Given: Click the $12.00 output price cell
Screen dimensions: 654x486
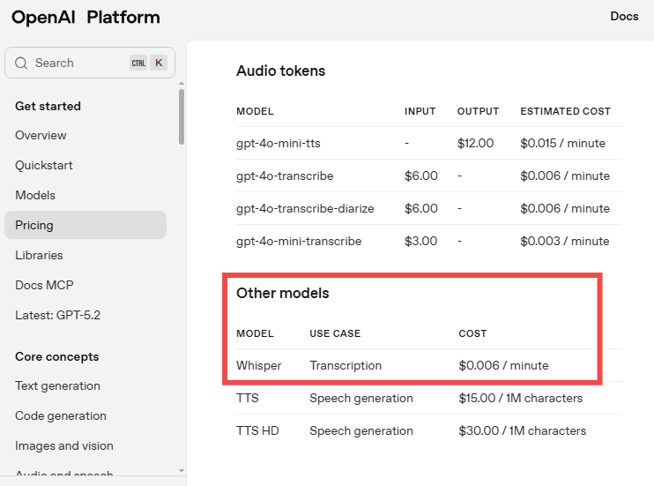Looking at the screenshot, I should tap(475, 143).
